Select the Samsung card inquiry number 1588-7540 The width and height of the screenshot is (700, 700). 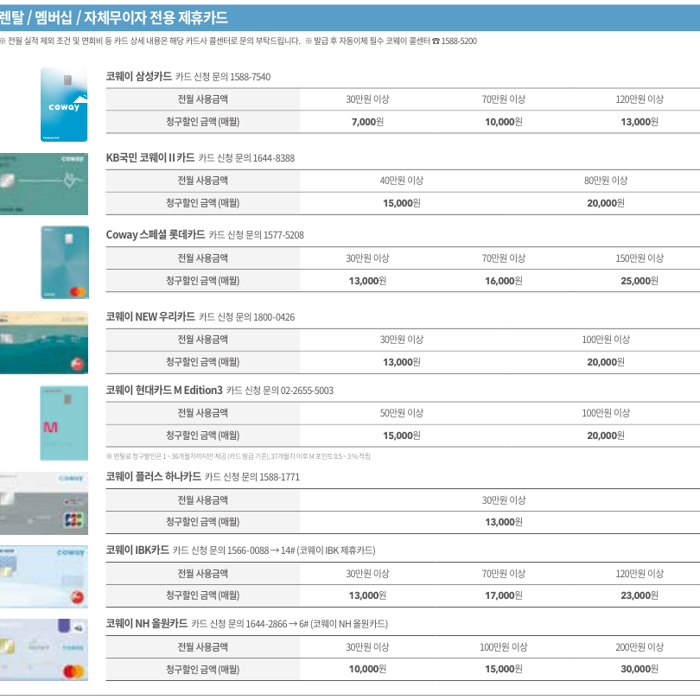(250, 77)
